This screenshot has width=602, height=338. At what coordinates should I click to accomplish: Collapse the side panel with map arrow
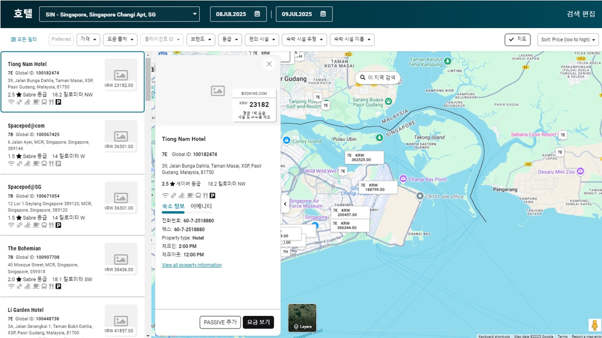click(x=285, y=204)
